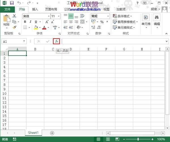Increase decimal places
170x142 pixels.
93,27
